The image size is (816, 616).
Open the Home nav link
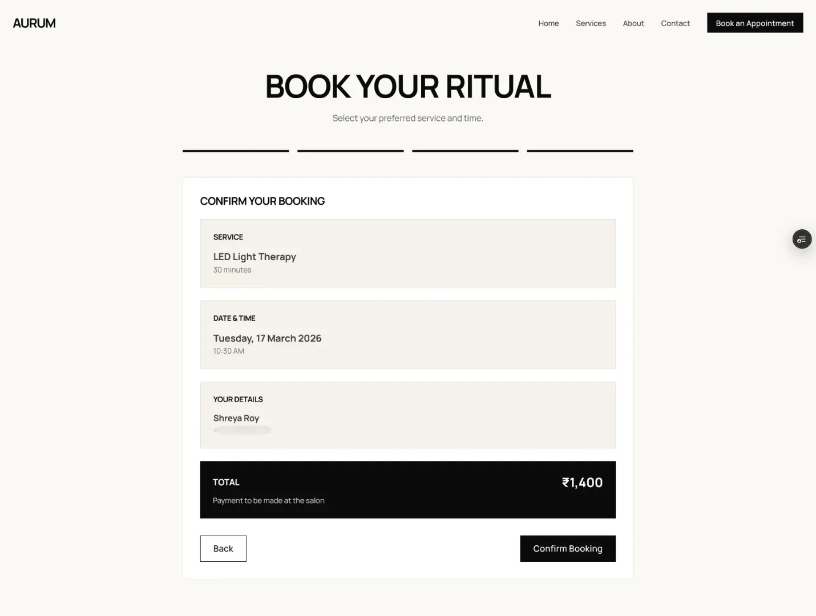548,23
